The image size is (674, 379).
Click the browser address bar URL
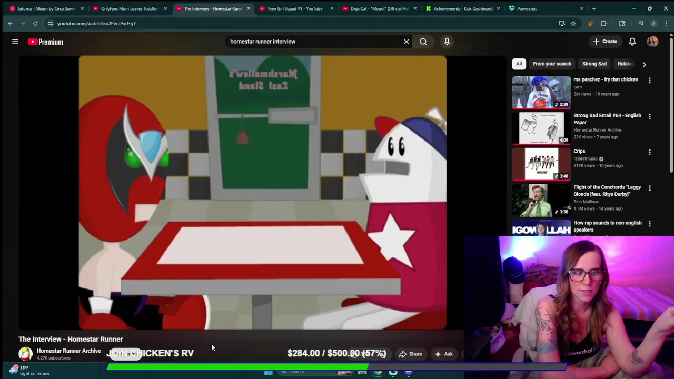(x=96, y=23)
